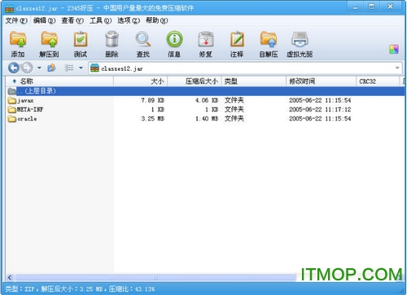Screen dimensions: 407x295
Task: Sort by 压缩后大小 column header
Action: click(195, 81)
